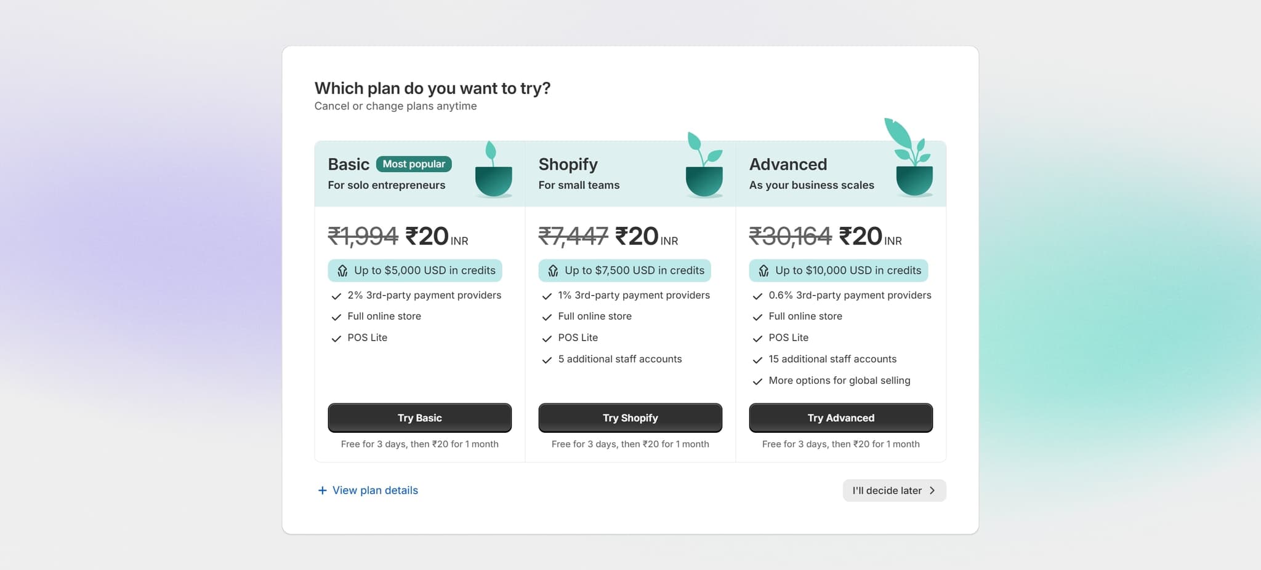Screen dimensions: 1261x570
Task: Click the plus icon beside View plan details
Action: coord(322,491)
